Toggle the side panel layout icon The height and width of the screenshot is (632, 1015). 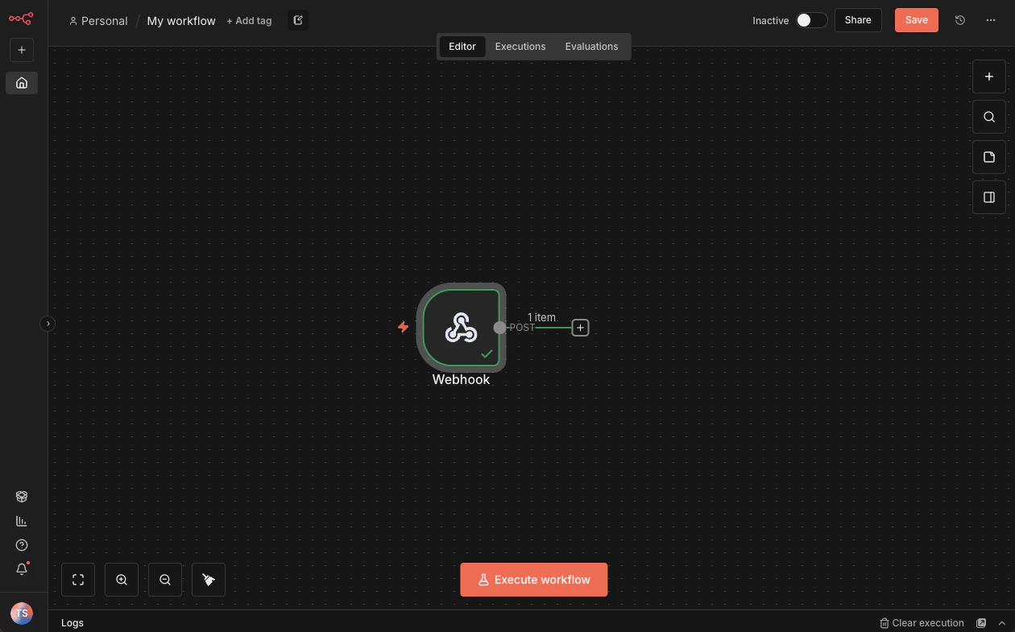pyautogui.click(x=989, y=197)
